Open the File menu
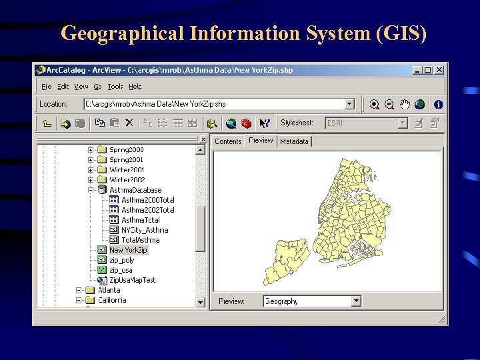480x360 pixels. tap(47, 87)
